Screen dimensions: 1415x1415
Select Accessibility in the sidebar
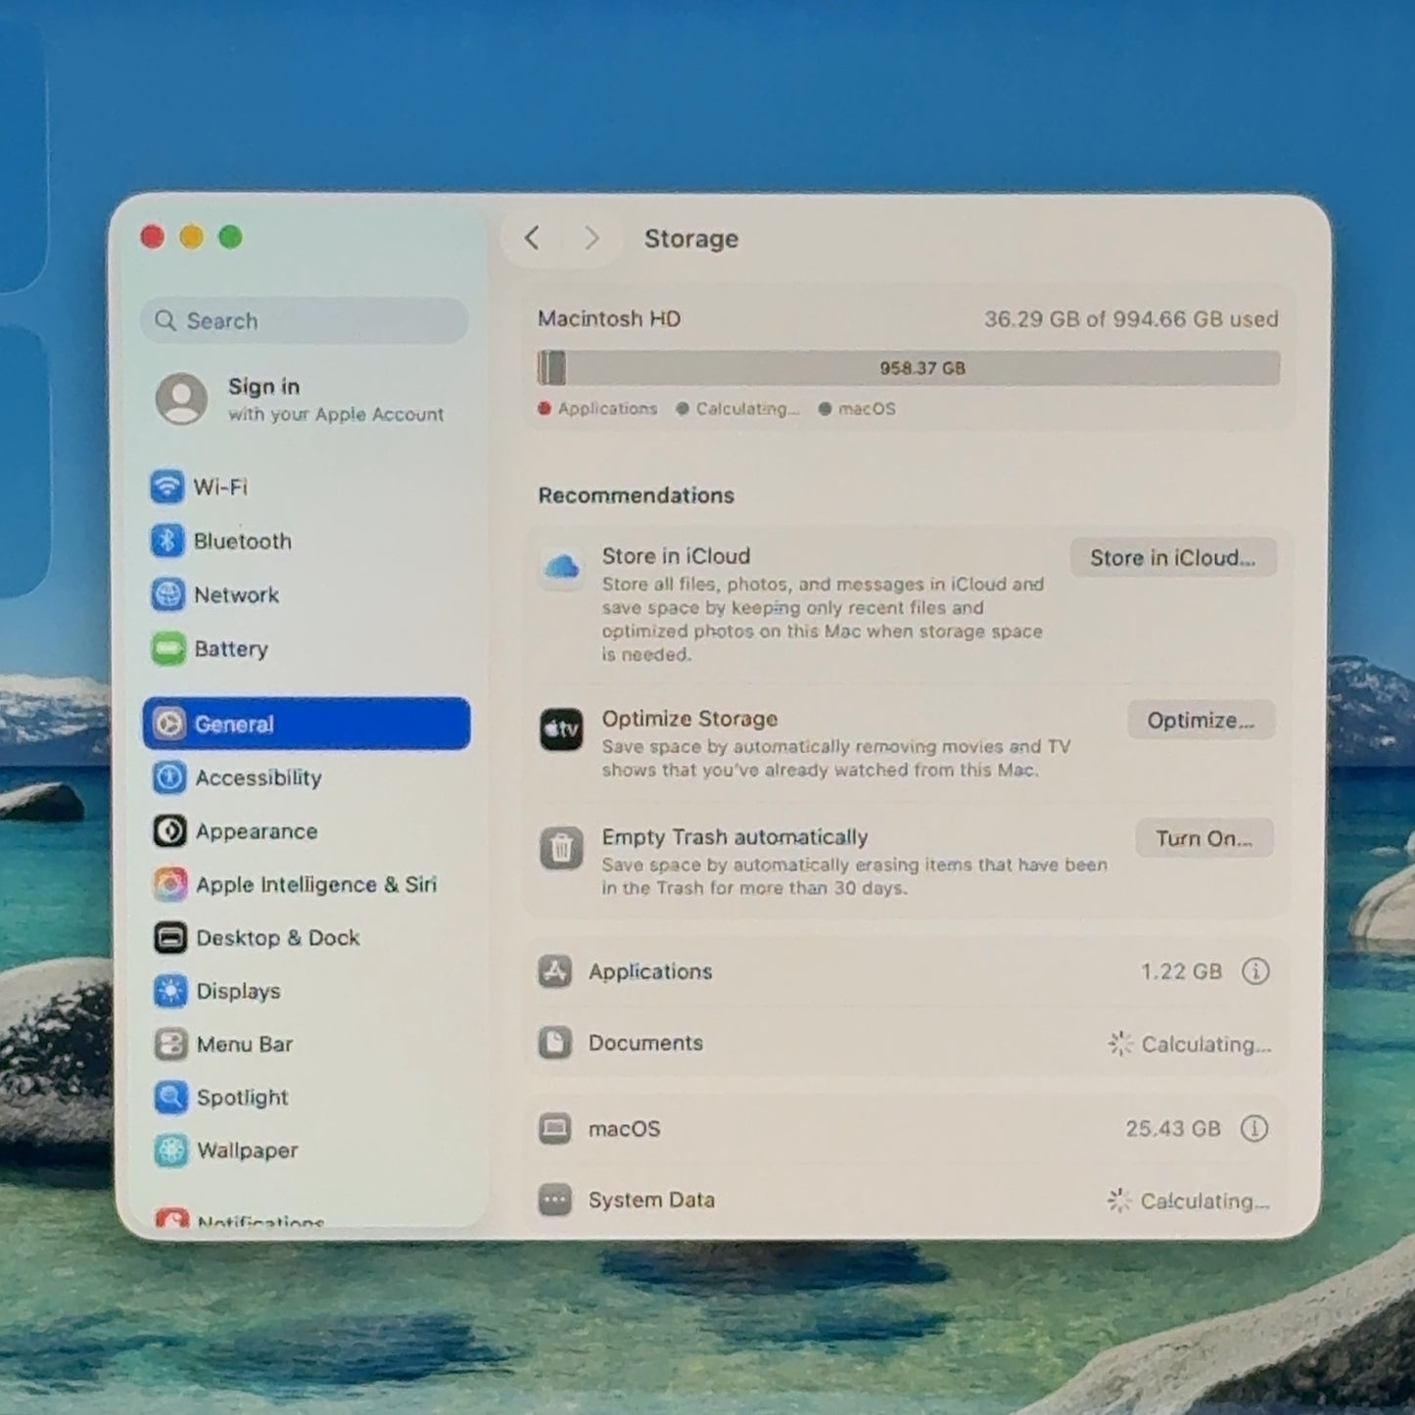(x=307, y=778)
